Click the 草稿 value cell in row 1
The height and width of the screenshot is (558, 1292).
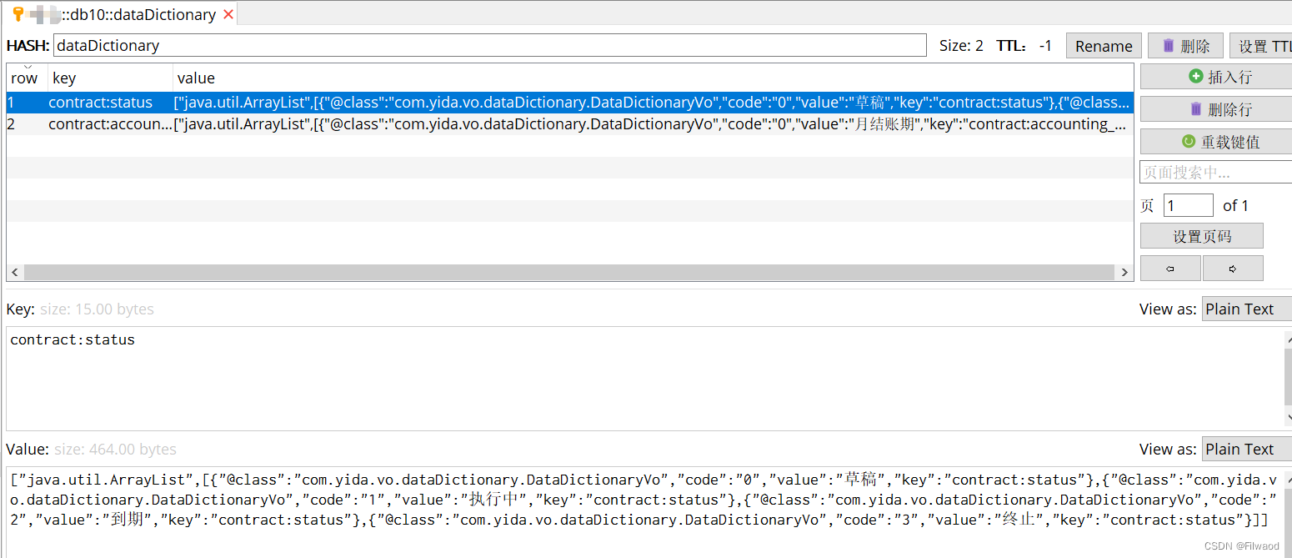pyautogui.click(x=654, y=103)
